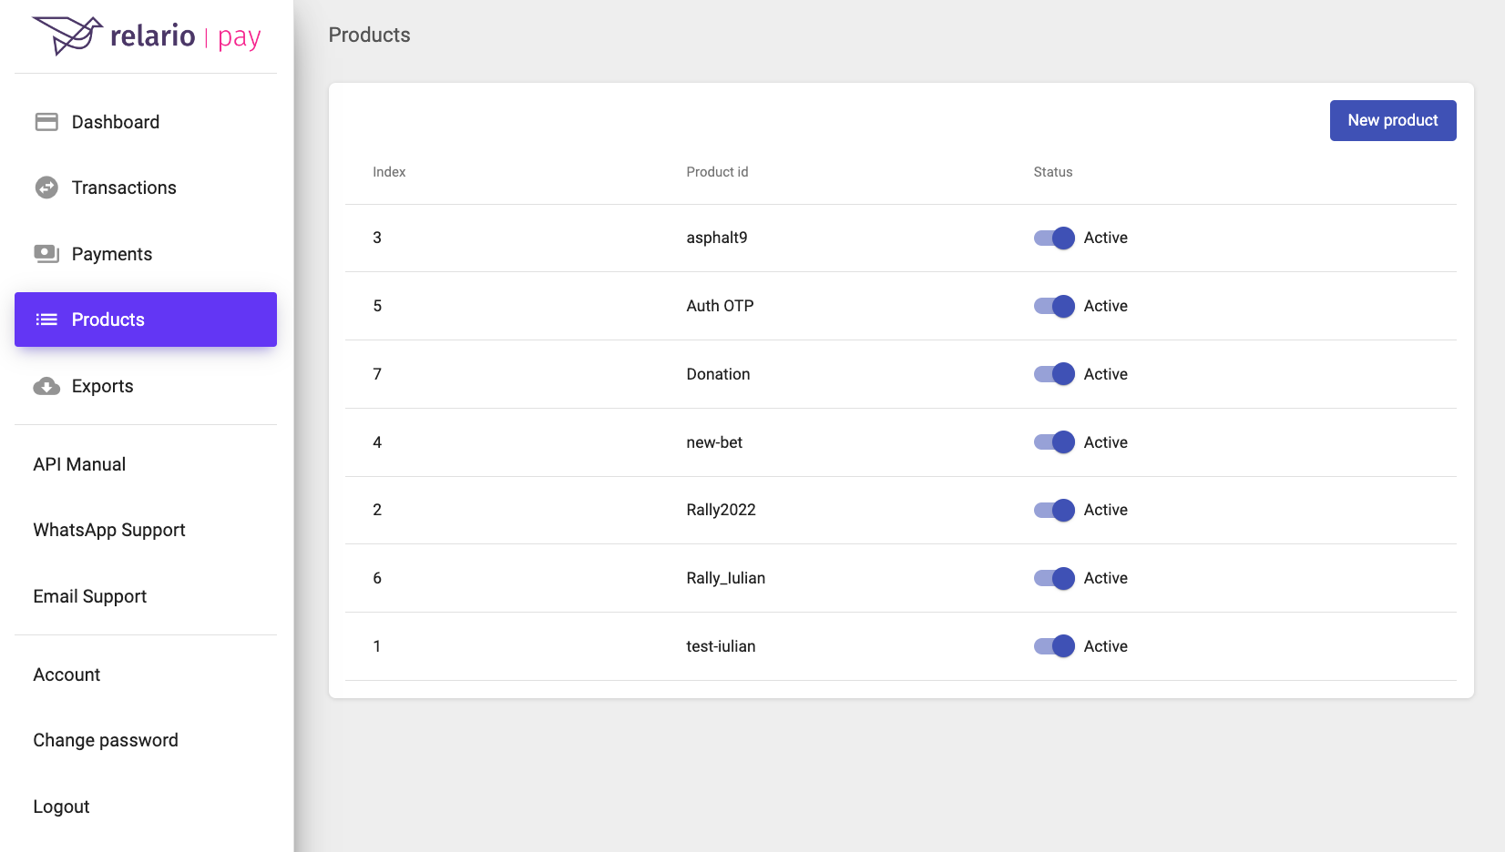Click index 4 in the new-bet row
Image resolution: width=1505 pixels, height=852 pixels.
(x=377, y=442)
